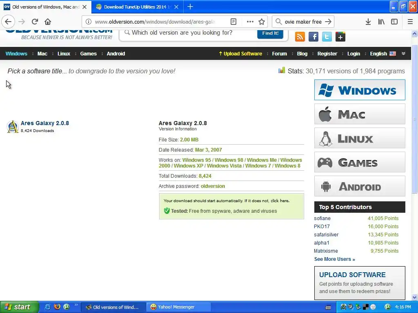
Task: Select the United States flag icon
Action: click(392, 53)
